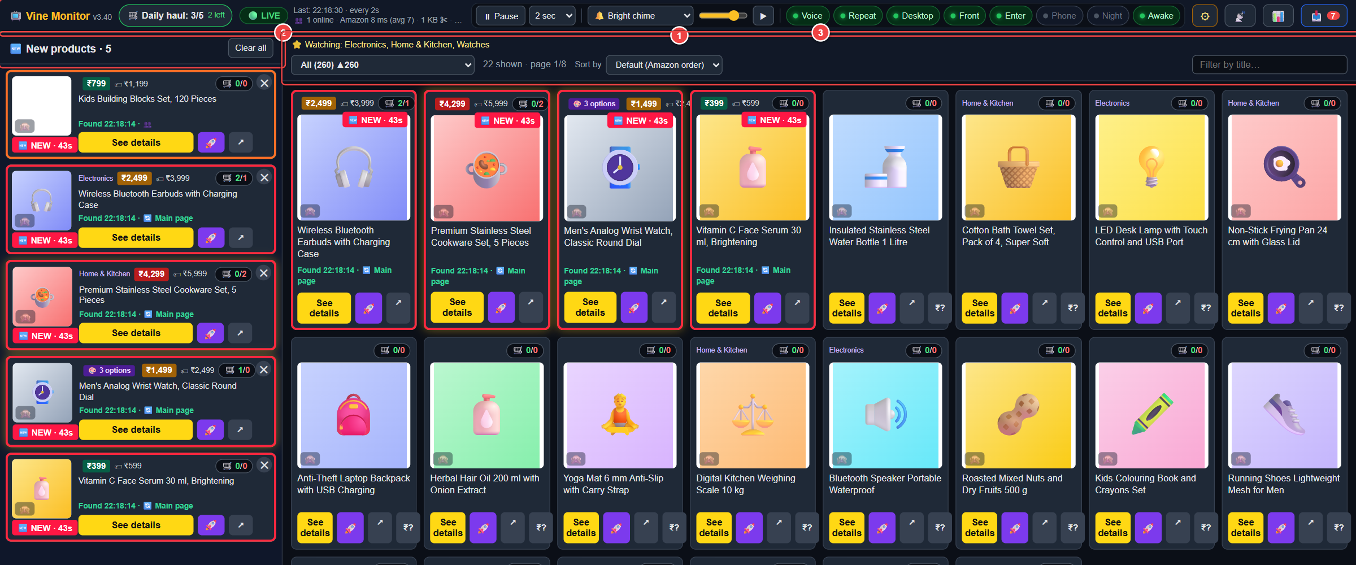Open settings via the gear icon

pyautogui.click(x=1205, y=16)
